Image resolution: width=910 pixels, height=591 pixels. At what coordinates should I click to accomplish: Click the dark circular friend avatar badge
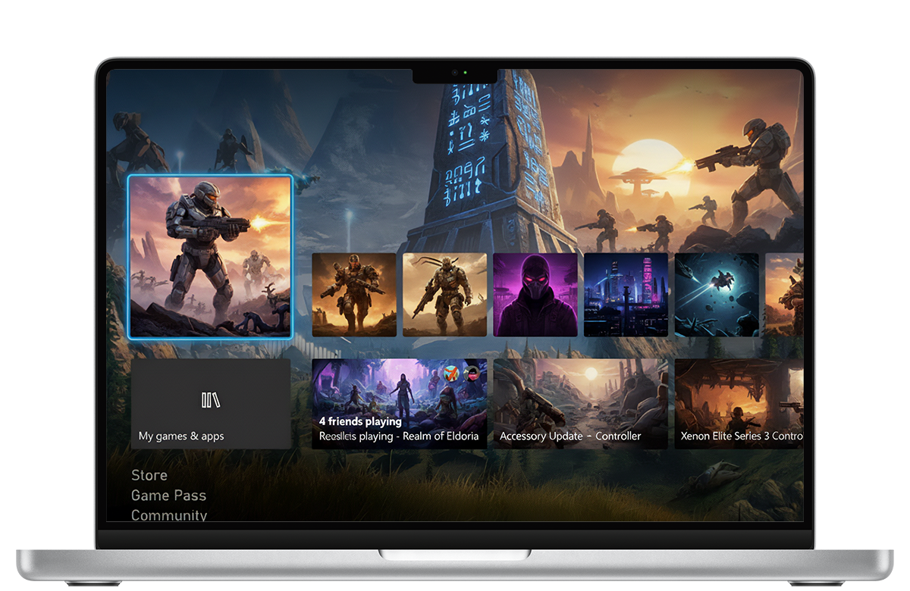point(471,374)
